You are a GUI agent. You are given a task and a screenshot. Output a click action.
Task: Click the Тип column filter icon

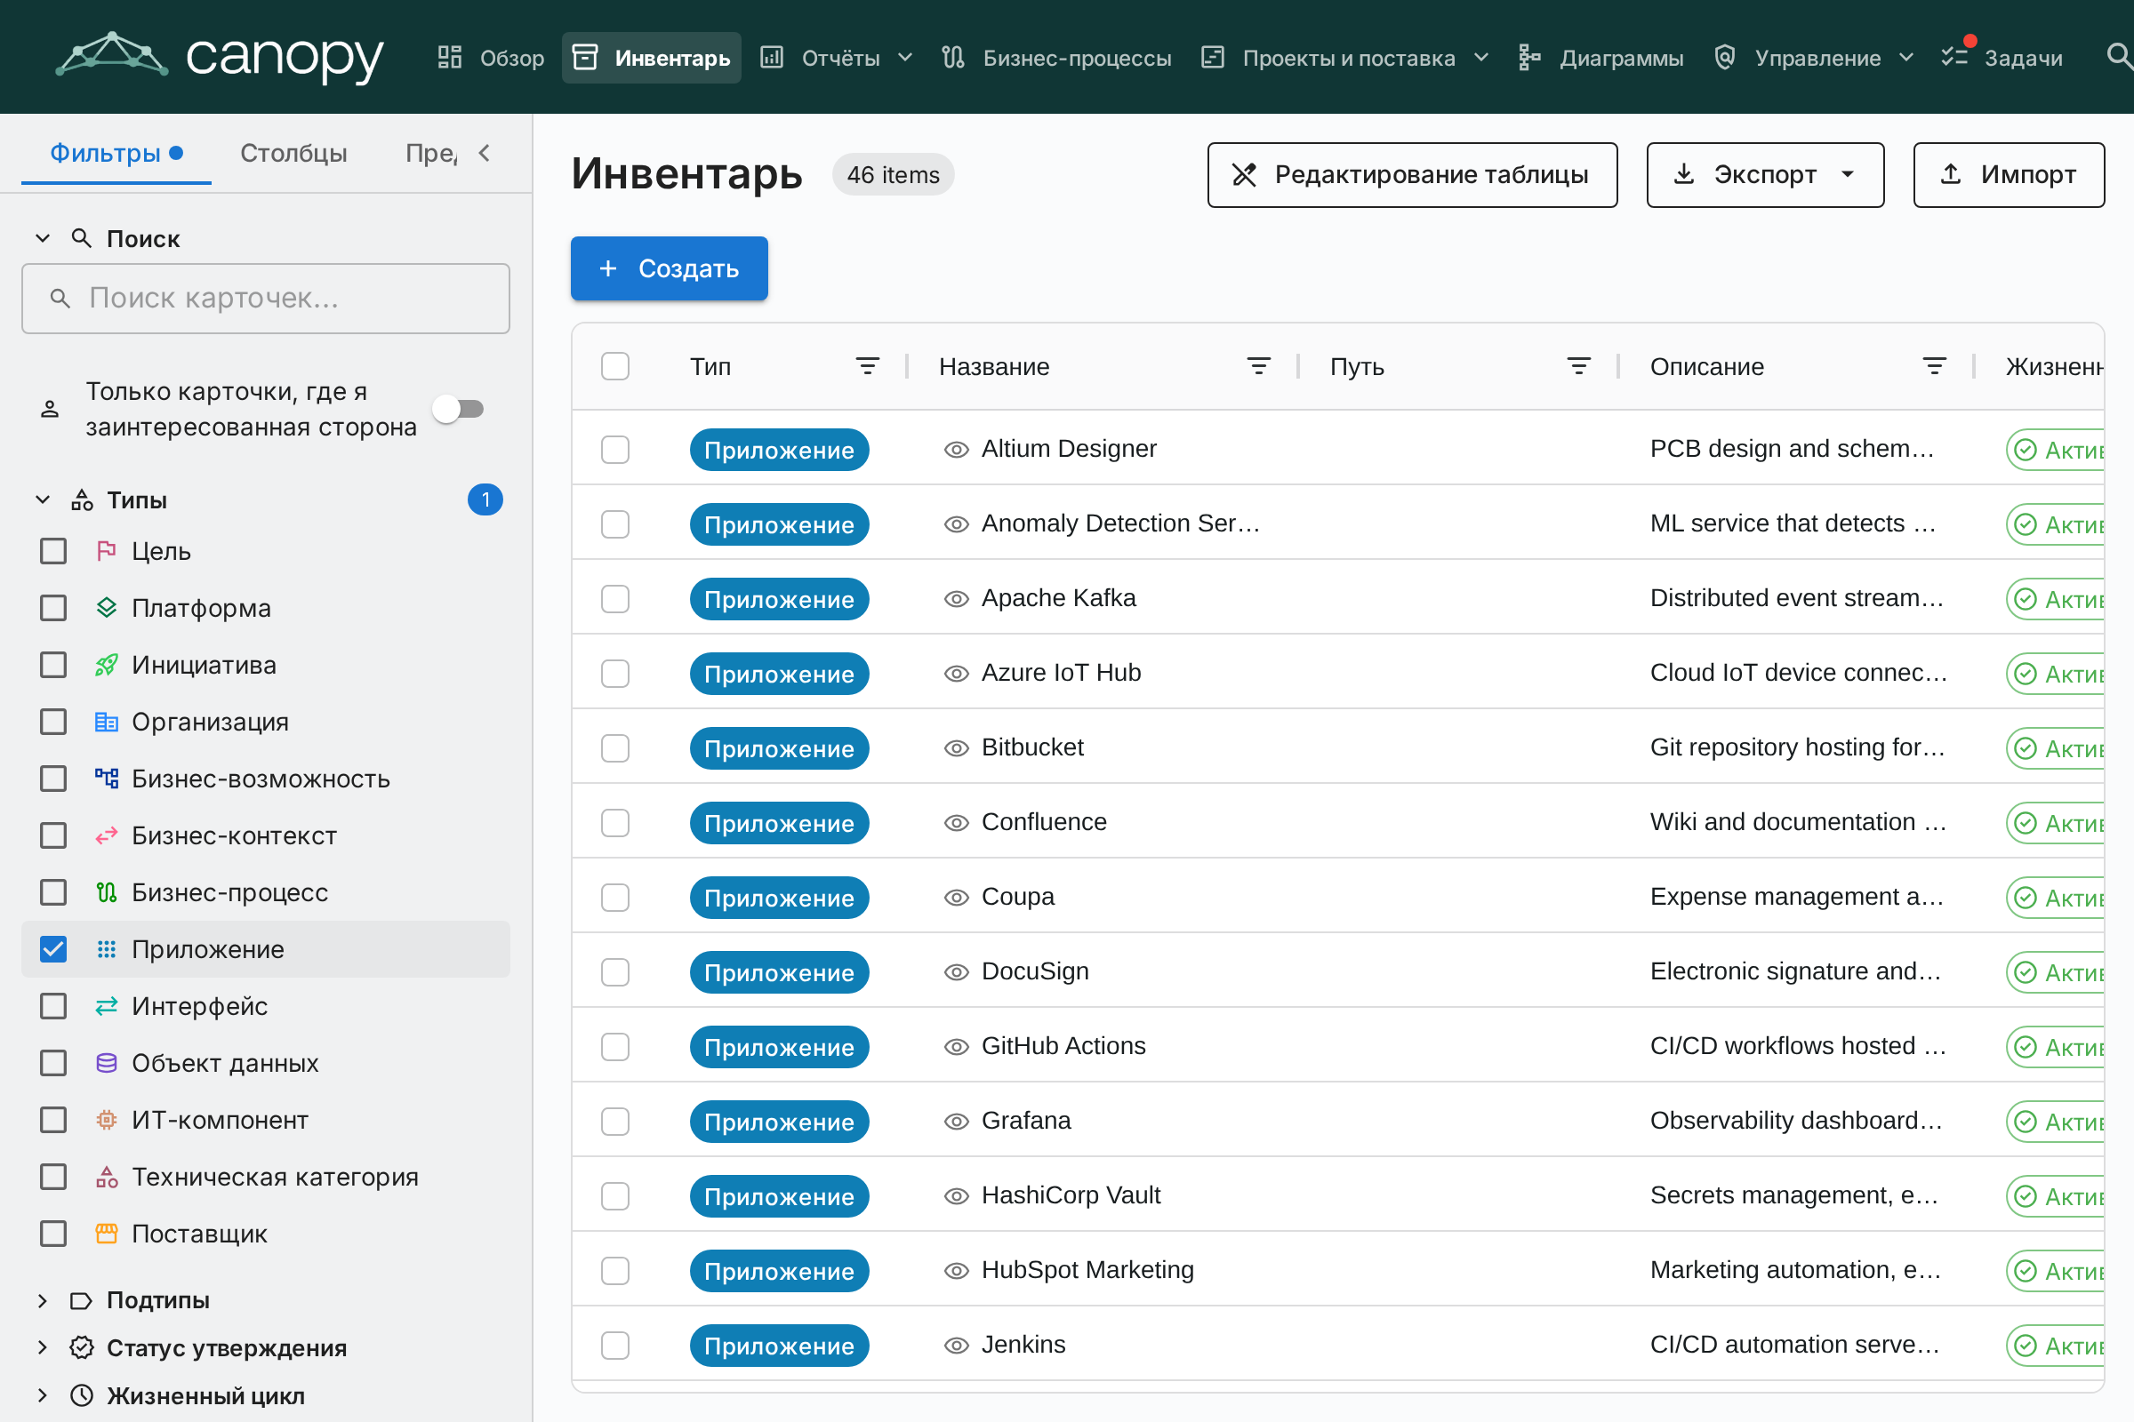click(x=868, y=366)
